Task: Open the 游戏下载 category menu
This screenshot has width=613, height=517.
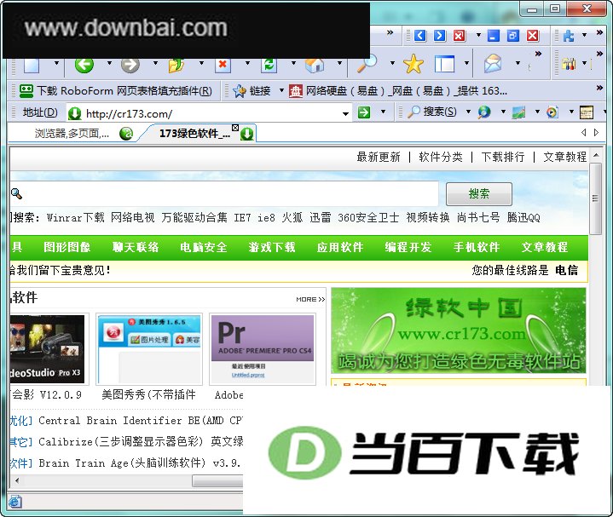Action: coord(272,247)
